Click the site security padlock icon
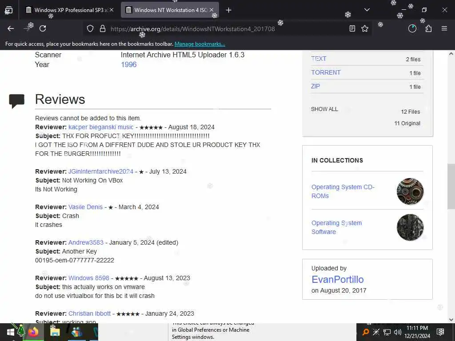The height and width of the screenshot is (341, 455). click(x=103, y=28)
